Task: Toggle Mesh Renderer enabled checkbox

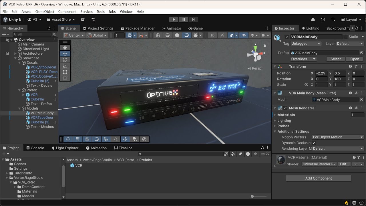Action: [x=285, y=108]
